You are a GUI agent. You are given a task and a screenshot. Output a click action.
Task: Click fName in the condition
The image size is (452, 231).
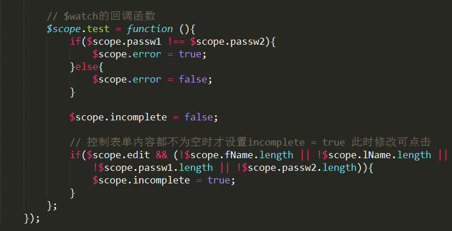point(242,155)
